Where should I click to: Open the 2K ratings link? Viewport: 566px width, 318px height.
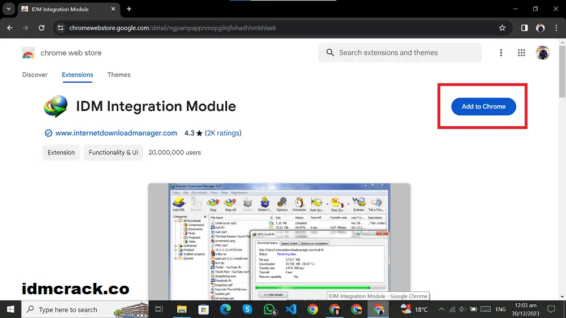(222, 133)
